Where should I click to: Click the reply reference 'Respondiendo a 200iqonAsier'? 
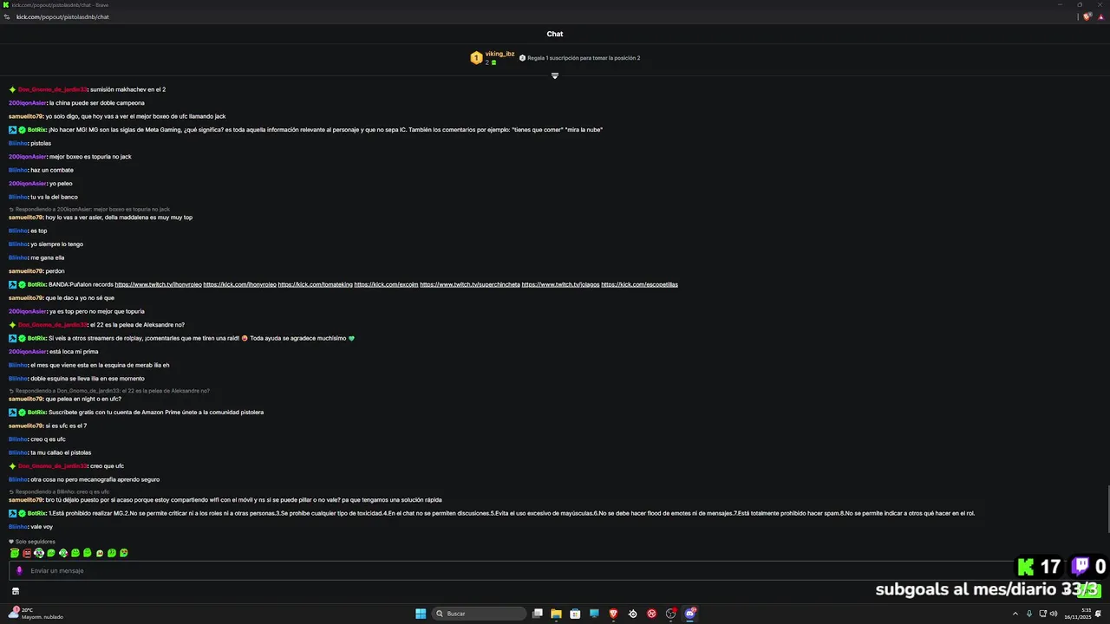(92, 210)
